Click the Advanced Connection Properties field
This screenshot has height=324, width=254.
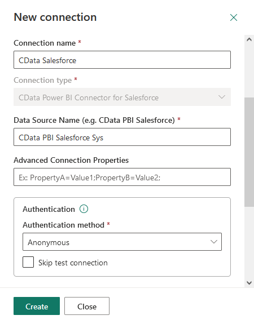pos(122,177)
